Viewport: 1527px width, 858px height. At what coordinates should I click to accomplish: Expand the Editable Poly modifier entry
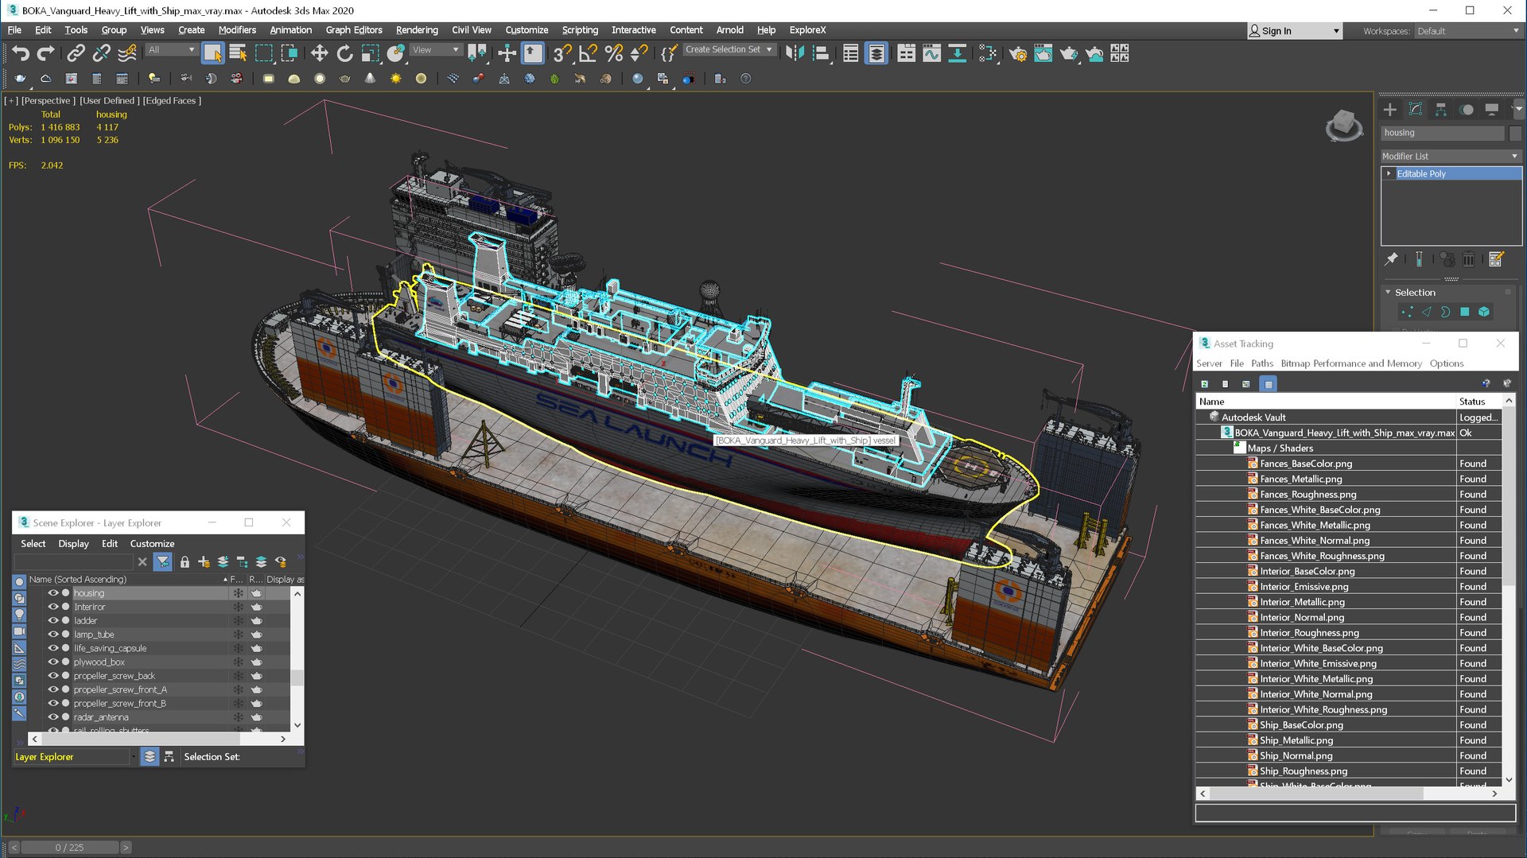point(1389,173)
